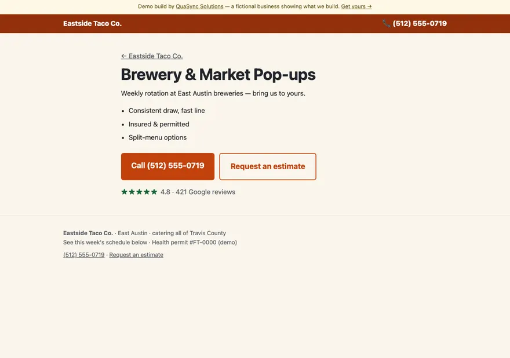Click 'Insured & permitted' bullet
Image resolution: width=510 pixels, height=358 pixels.
click(x=159, y=124)
